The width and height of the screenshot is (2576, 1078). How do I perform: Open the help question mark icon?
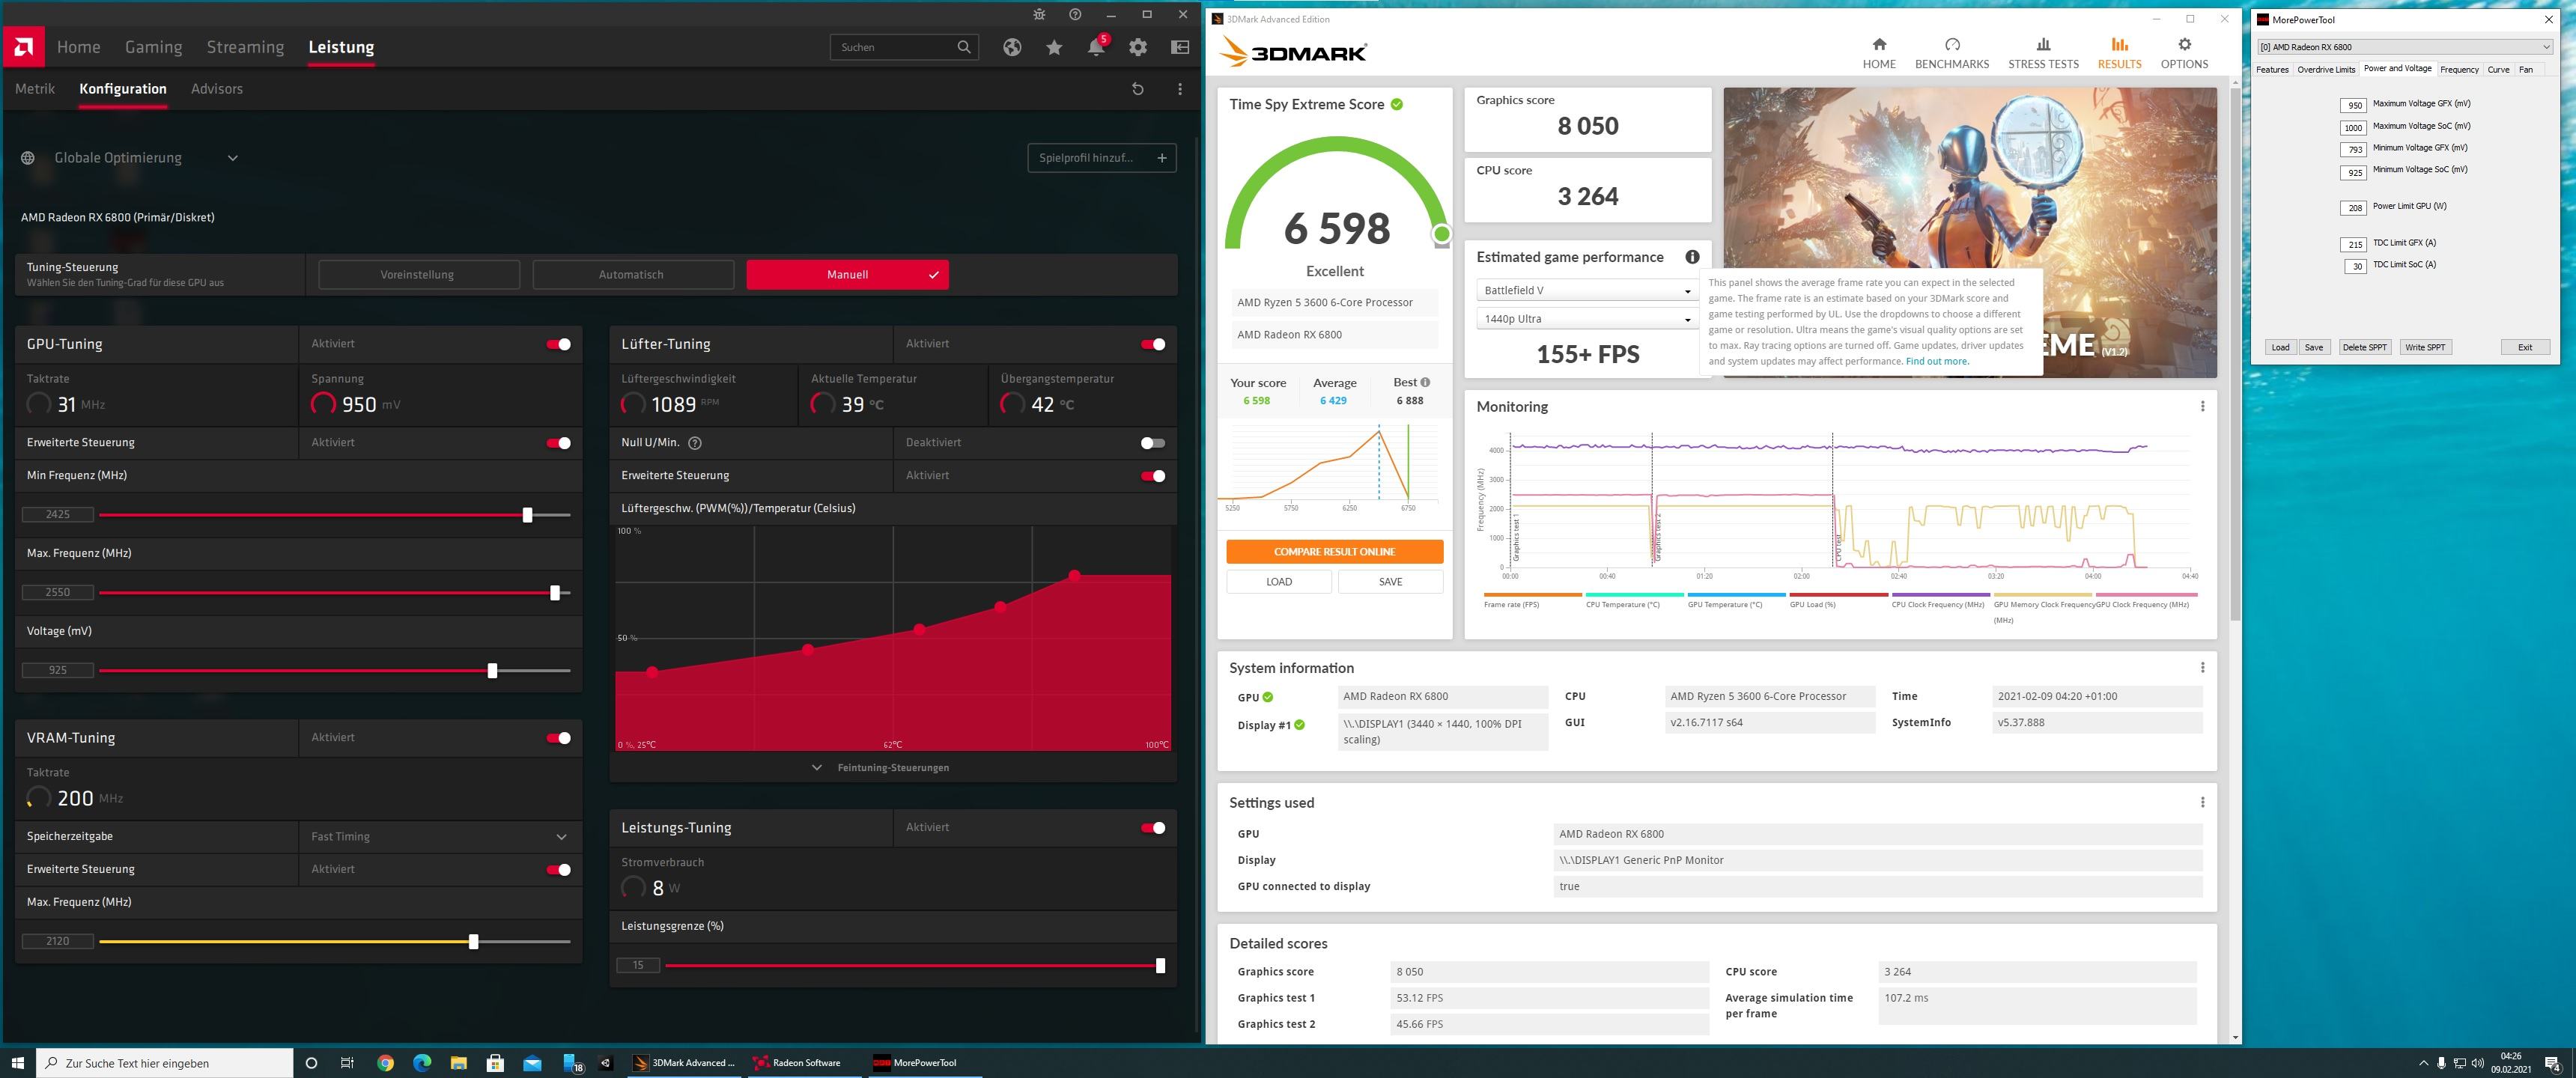[1075, 15]
